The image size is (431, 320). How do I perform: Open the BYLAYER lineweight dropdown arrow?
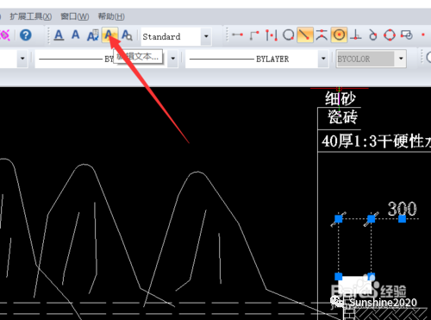tap(323, 59)
